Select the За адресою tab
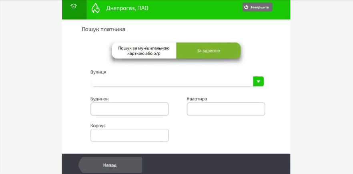This screenshot has width=353, height=174. point(208,51)
